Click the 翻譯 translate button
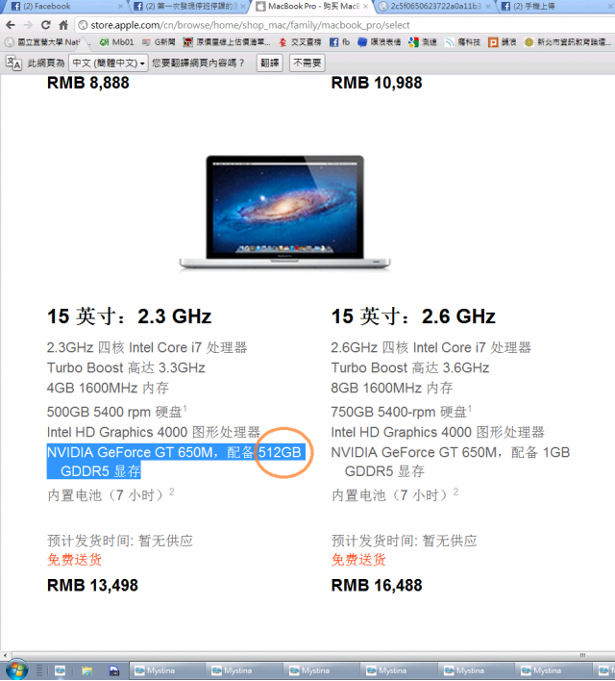 click(x=269, y=63)
